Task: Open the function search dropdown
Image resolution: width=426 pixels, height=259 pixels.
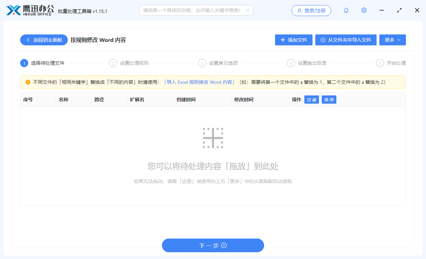Action: click(x=196, y=10)
